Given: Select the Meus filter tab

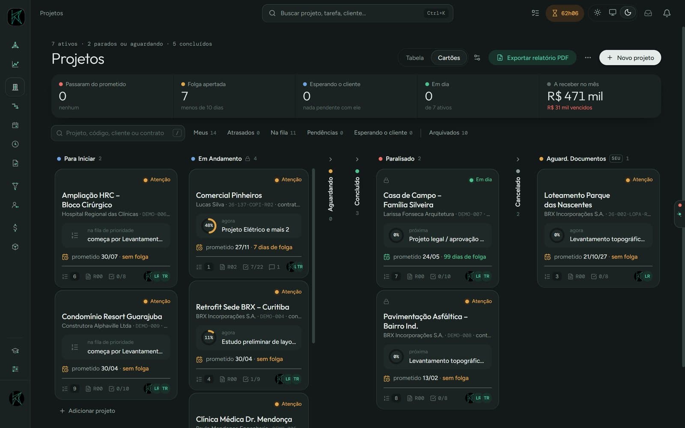Looking at the screenshot, I should pyautogui.click(x=205, y=133).
